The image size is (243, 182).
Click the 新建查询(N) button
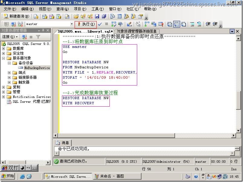pos(16,16)
